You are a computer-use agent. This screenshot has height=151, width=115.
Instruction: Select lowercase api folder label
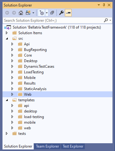point(26,106)
